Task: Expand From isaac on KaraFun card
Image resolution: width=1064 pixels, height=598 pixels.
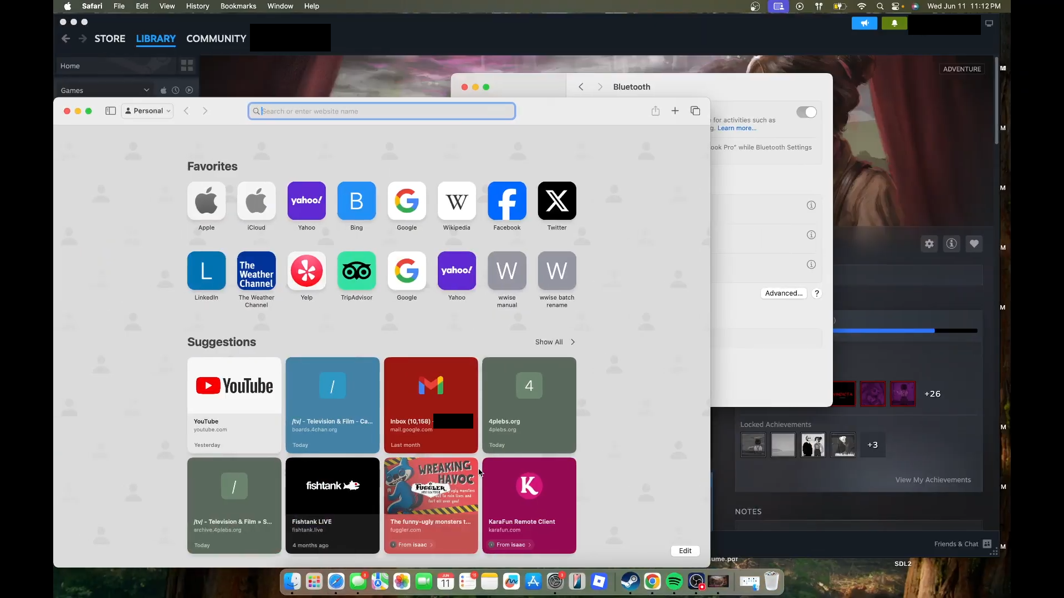Action: [510, 545]
